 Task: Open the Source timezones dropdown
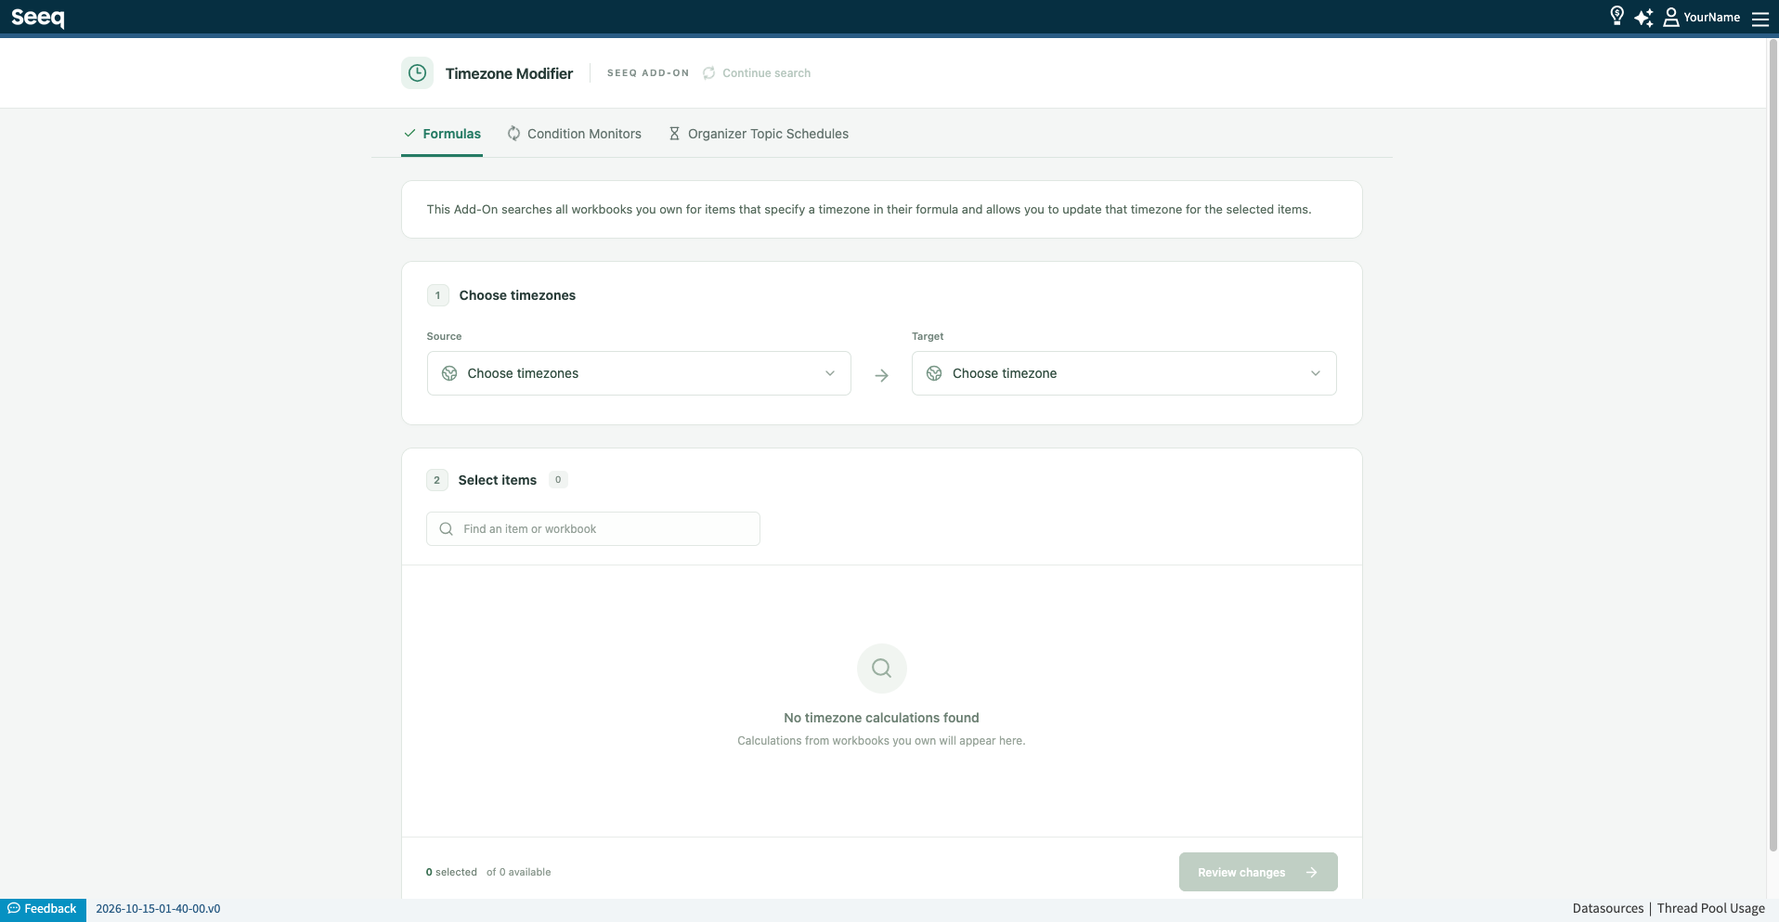pyautogui.click(x=639, y=373)
